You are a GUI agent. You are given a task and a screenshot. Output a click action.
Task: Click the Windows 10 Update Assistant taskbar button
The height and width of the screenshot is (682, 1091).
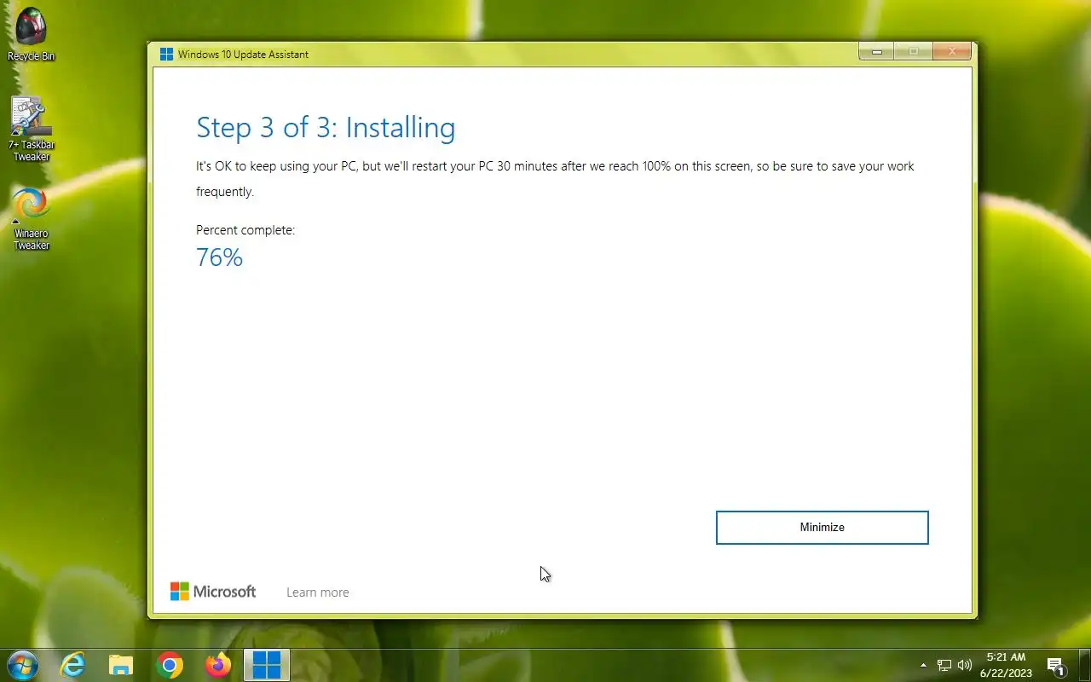(267, 665)
